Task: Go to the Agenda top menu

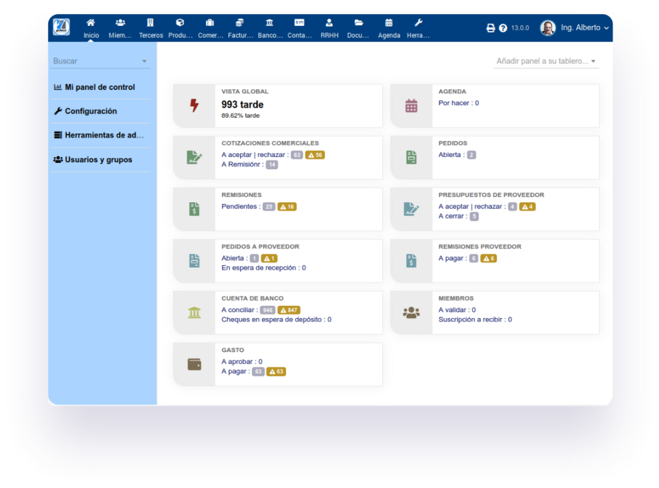Action: (389, 28)
